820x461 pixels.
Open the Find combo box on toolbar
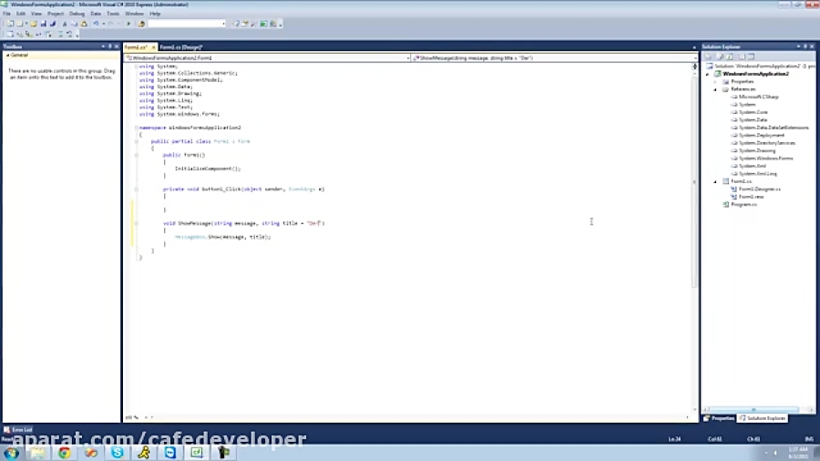pyautogui.click(x=187, y=24)
